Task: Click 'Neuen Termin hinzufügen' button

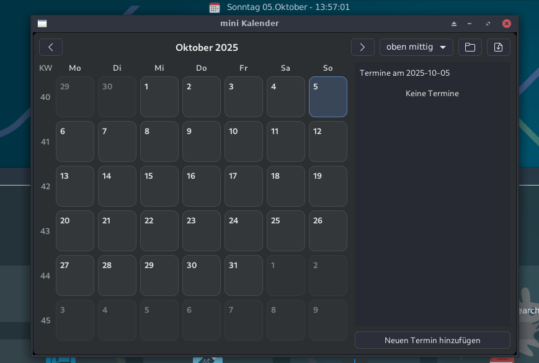Action: [x=432, y=340]
